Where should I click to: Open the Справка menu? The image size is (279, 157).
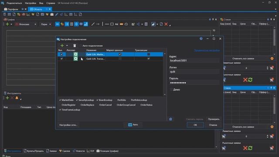(x=51, y=3)
